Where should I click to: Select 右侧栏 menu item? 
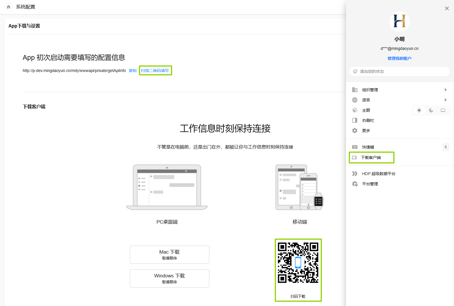400,120
